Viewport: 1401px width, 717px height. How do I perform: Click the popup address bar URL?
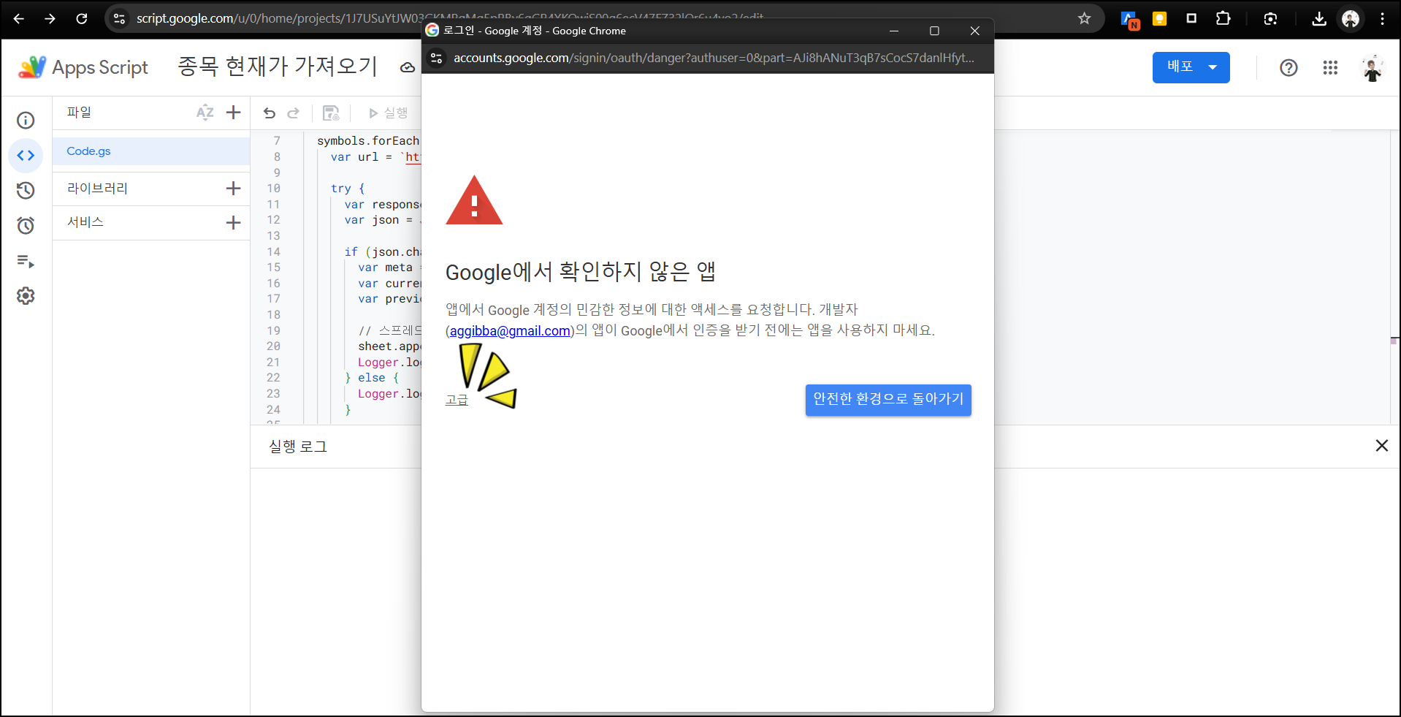click(x=714, y=58)
